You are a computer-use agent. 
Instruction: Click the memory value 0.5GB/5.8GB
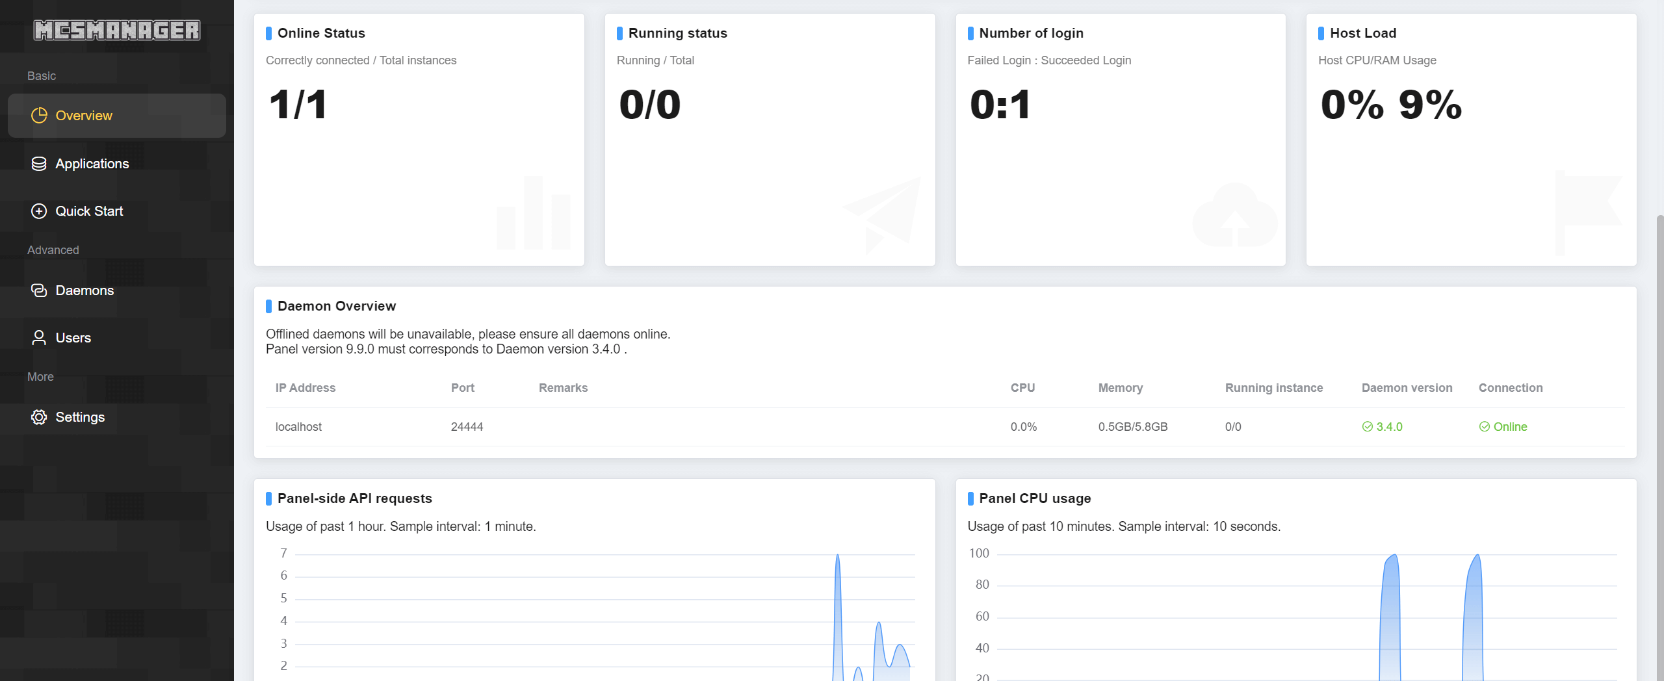coord(1133,426)
